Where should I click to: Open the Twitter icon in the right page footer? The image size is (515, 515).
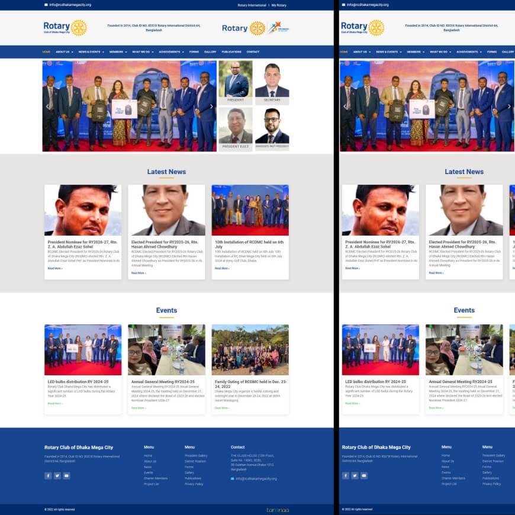355,475
